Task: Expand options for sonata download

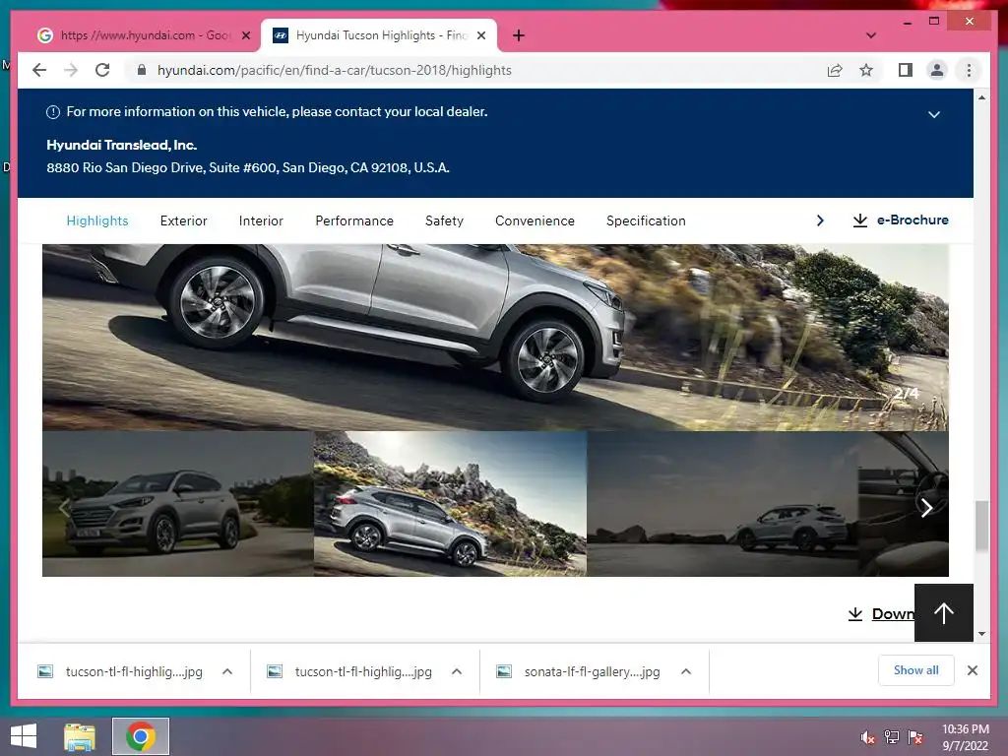Action: [686, 671]
